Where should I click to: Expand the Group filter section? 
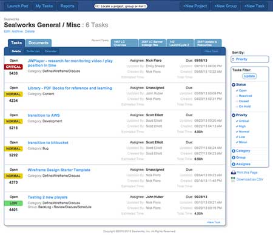click(x=239, y=157)
